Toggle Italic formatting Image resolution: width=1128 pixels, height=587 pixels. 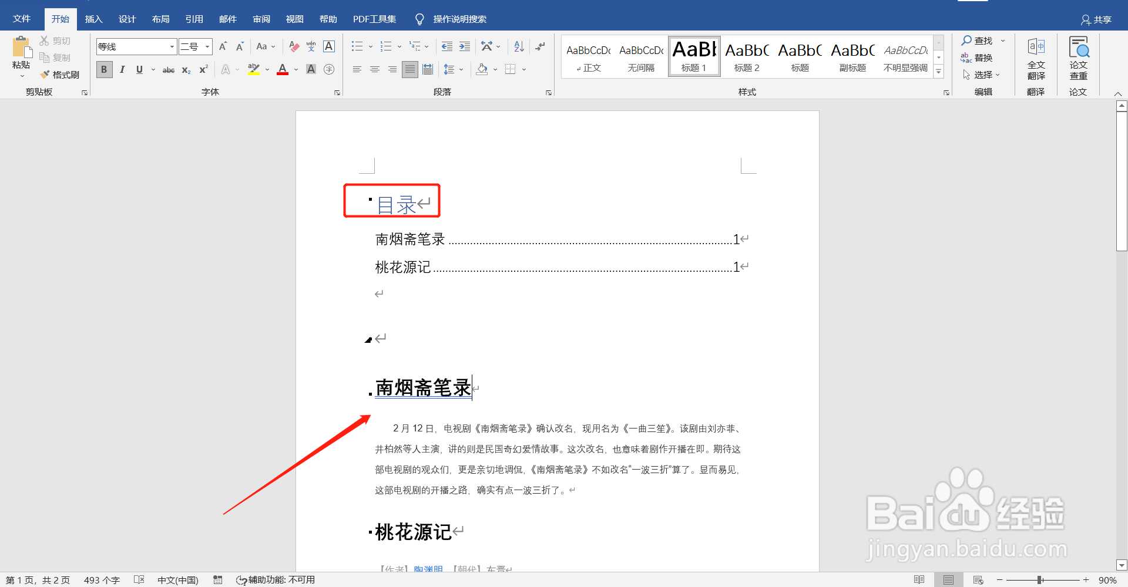(122, 69)
